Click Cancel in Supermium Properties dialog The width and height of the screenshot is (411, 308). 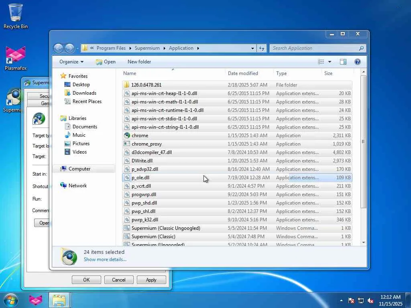coord(119,280)
